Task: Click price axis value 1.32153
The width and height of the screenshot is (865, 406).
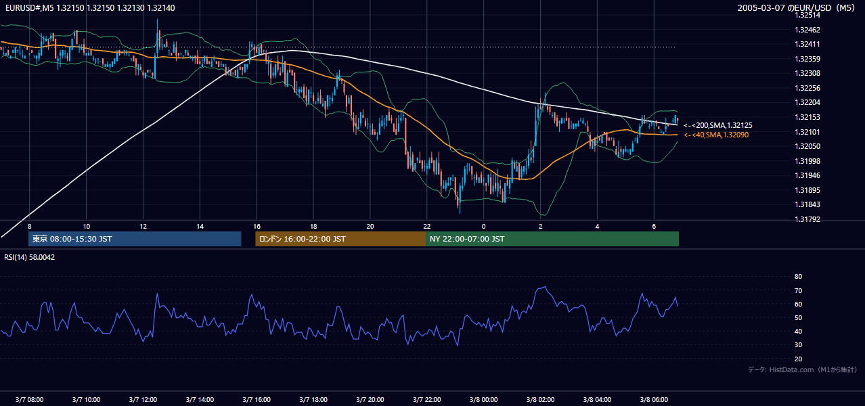Action: (807, 117)
